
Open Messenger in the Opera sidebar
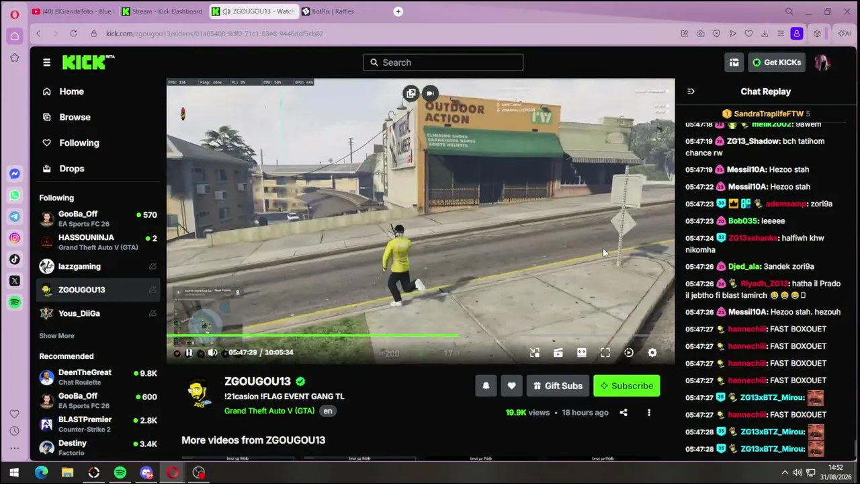click(x=15, y=174)
